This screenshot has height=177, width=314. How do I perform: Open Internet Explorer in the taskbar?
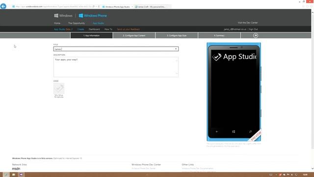[6, 175]
